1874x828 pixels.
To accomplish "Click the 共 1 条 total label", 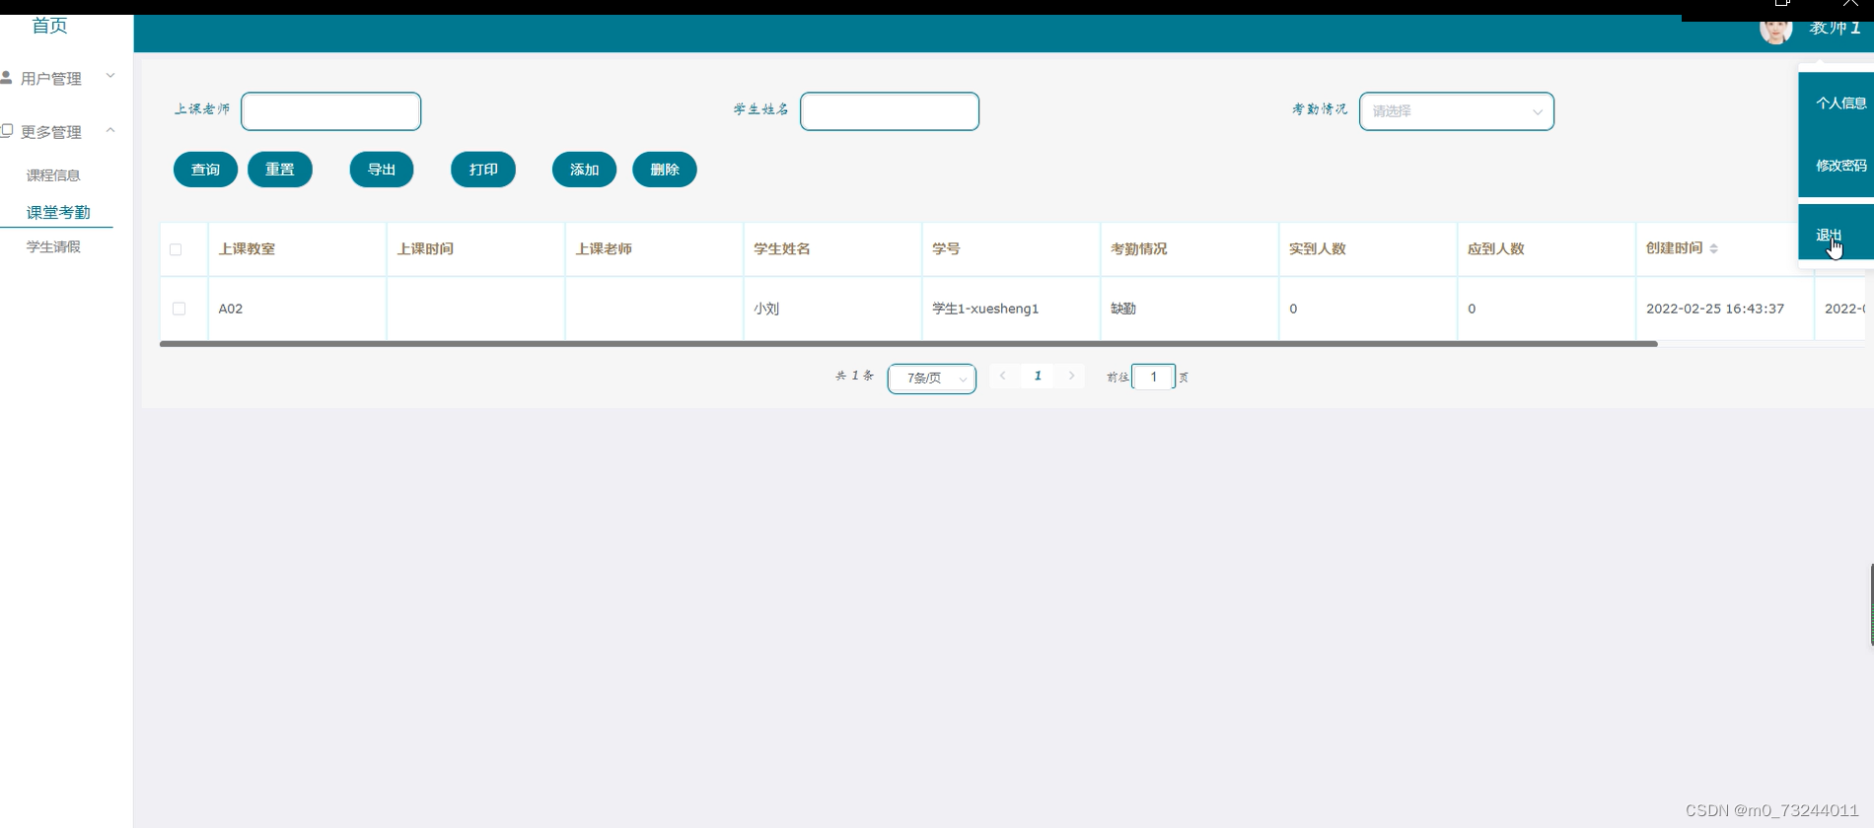I will tap(854, 376).
